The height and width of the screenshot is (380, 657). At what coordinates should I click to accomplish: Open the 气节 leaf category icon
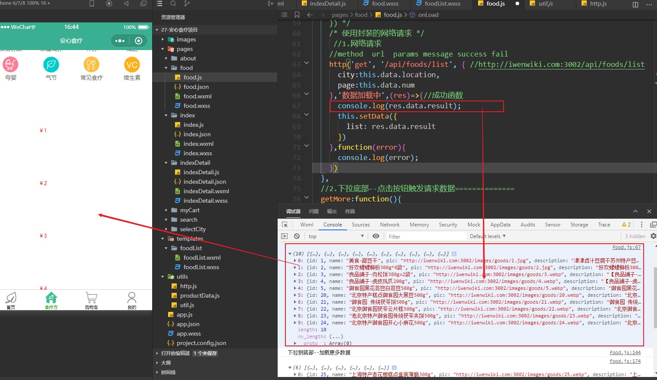pos(51,65)
